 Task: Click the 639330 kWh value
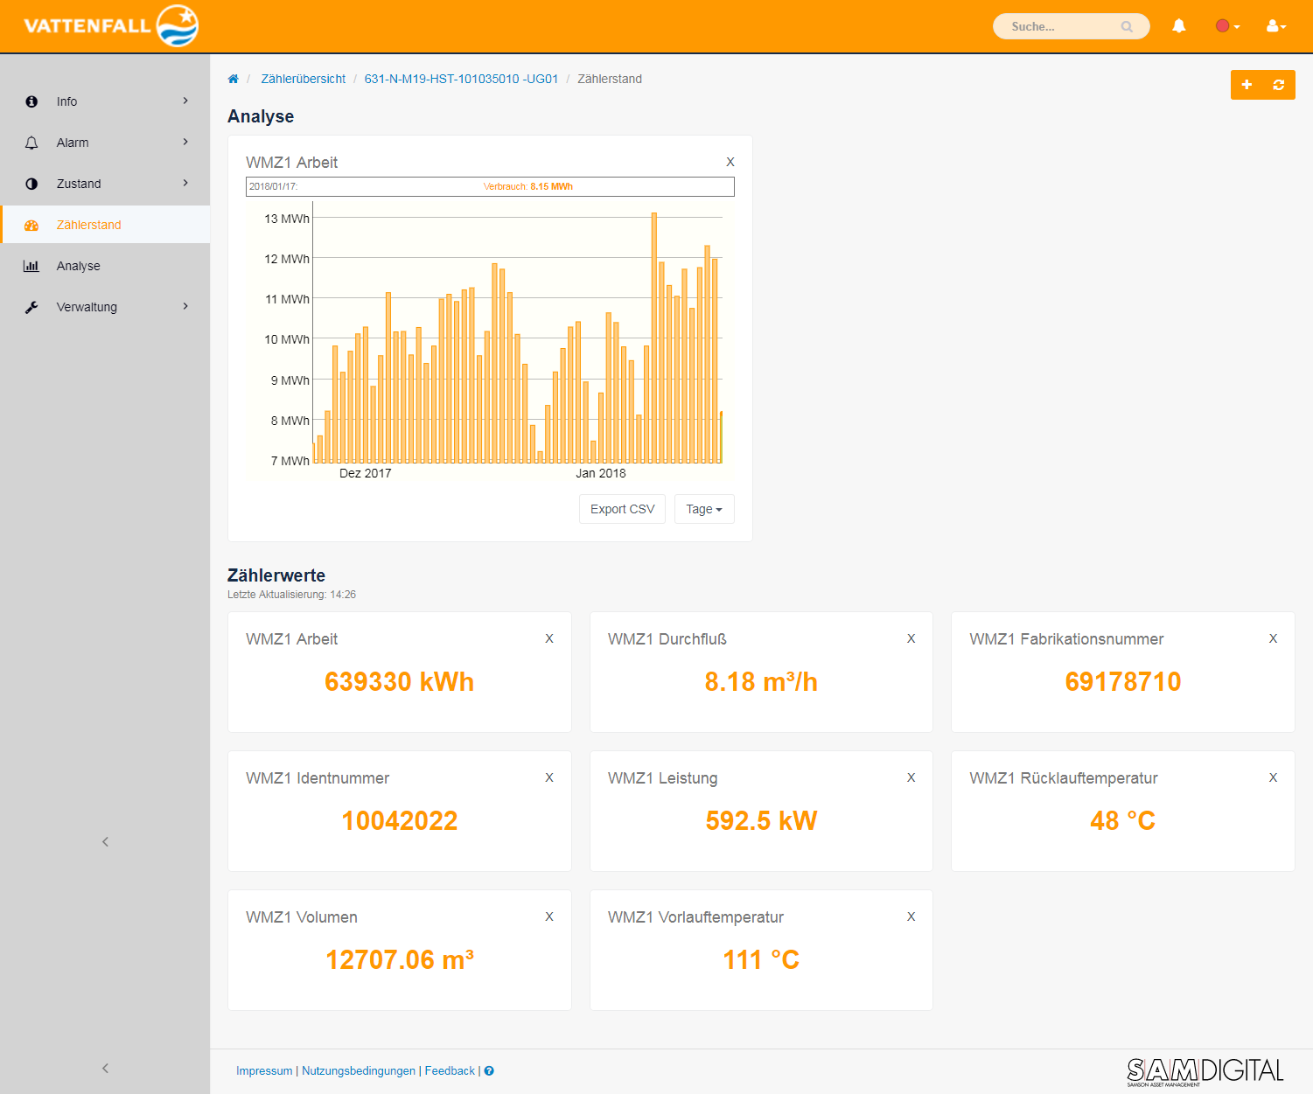400,681
